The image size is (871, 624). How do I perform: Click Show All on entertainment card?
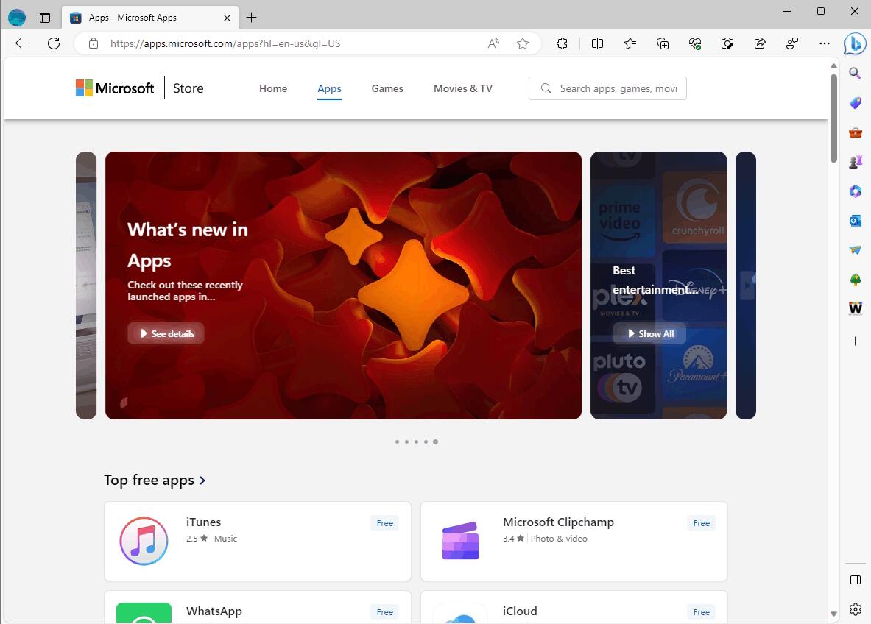[x=649, y=333]
